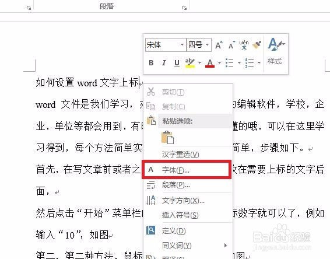Click the Styles (样式) icon

275,45
